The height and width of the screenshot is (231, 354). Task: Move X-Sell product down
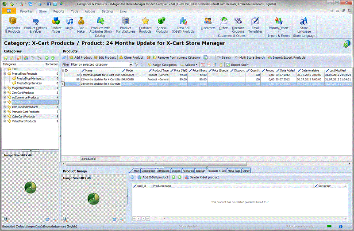click(180, 178)
